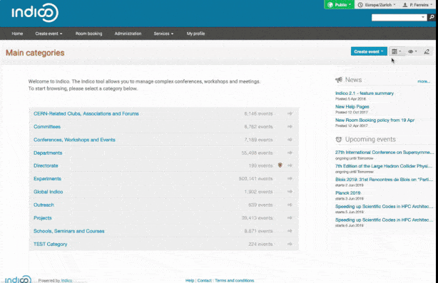
Task: Click arrow icon next to TEST Category
Action: pos(290,244)
